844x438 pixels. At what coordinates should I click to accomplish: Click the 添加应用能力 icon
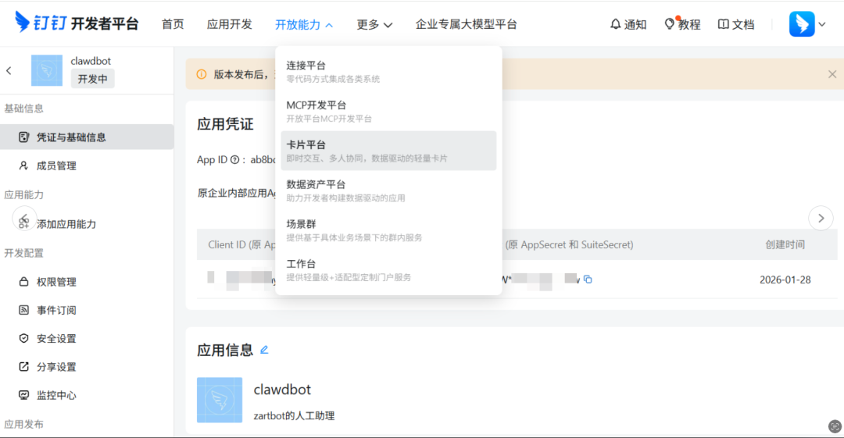pyautogui.click(x=24, y=223)
